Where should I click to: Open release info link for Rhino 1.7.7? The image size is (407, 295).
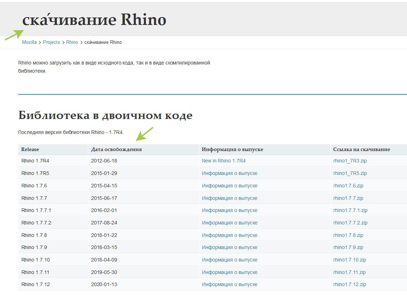230,198
